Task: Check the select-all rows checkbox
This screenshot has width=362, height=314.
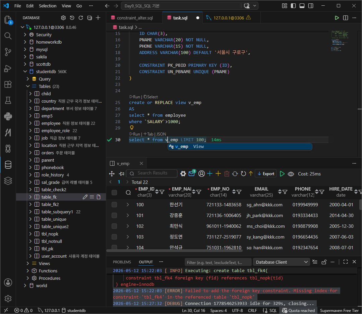Action: (x=114, y=193)
